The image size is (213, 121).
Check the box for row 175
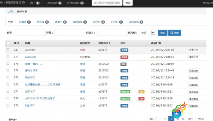(8, 84)
